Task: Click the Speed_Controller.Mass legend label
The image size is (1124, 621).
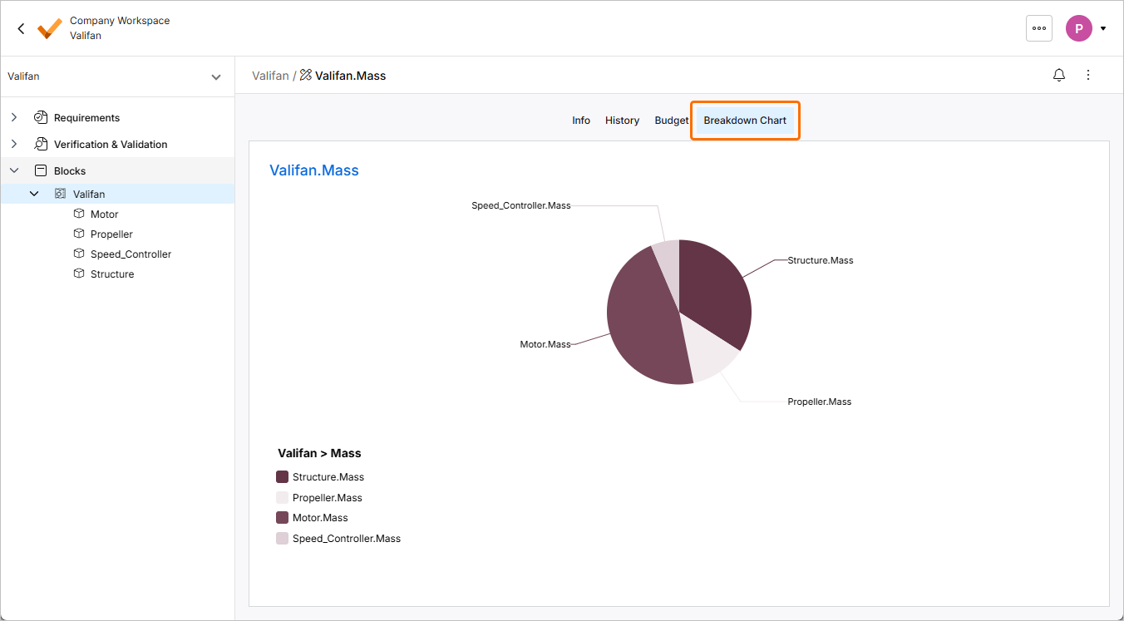Action: click(347, 539)
